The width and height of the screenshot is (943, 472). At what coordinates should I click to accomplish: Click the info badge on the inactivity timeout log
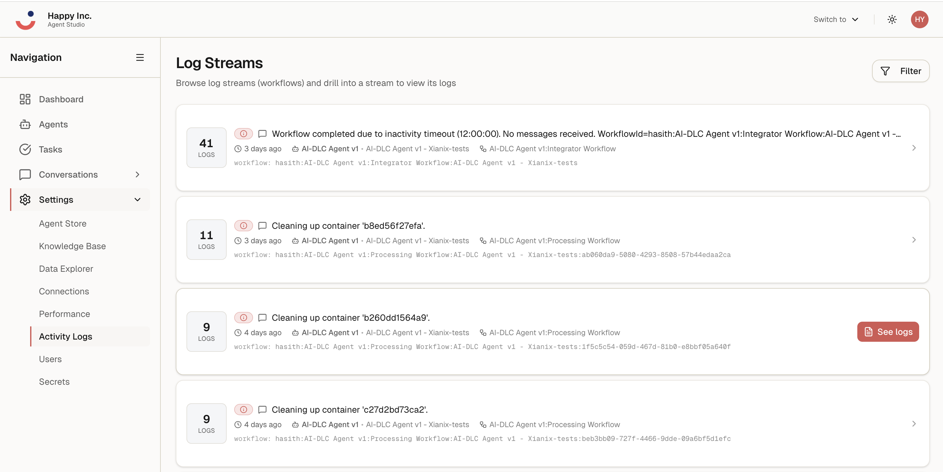pyautogui.click(x=243, y=134)
